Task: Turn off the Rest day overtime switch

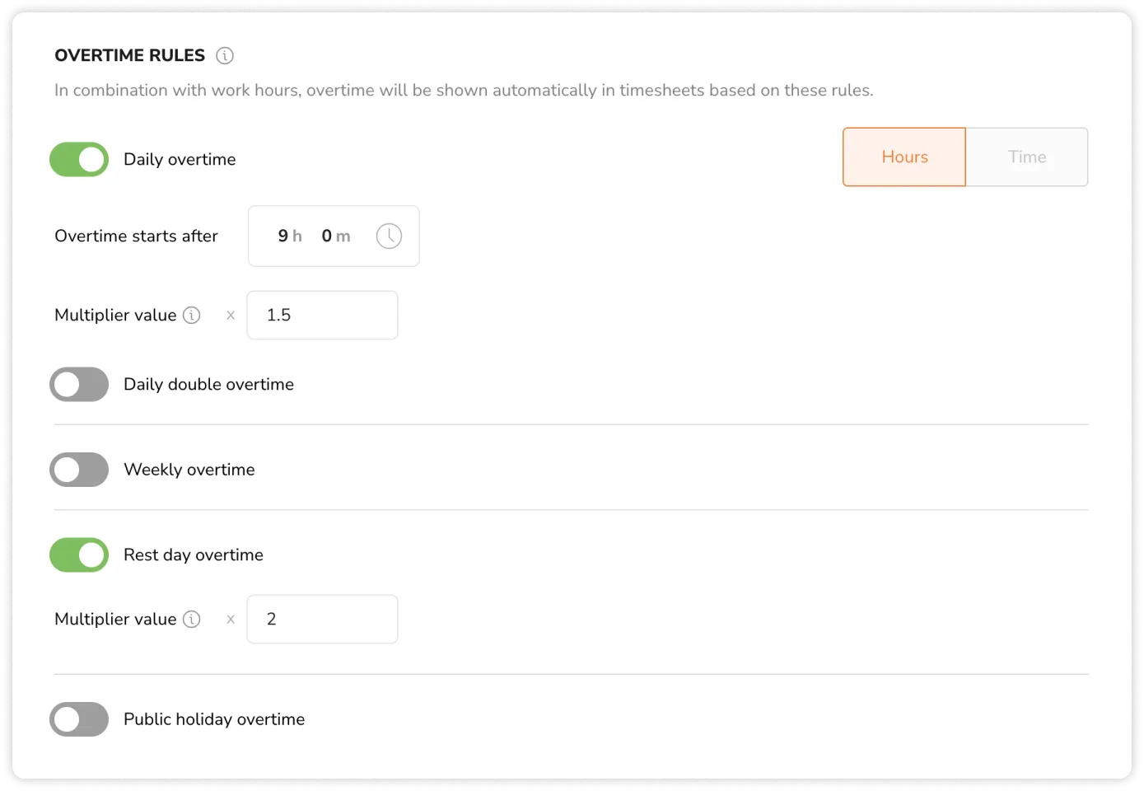Action: pos(79,555)
